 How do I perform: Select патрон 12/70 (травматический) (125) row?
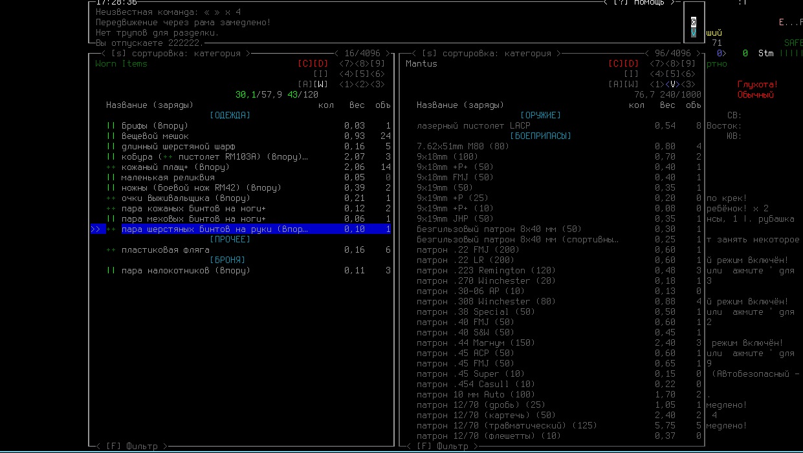(x=559, y=426)
